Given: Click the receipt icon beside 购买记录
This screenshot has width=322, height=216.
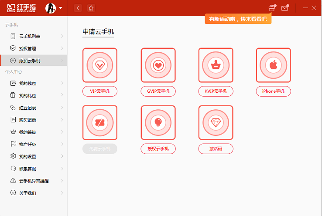Looking at the screenshot, I should tap(13, 119).
